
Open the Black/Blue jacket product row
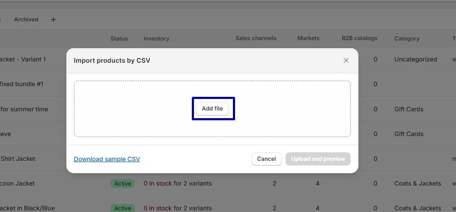[27, 208]
